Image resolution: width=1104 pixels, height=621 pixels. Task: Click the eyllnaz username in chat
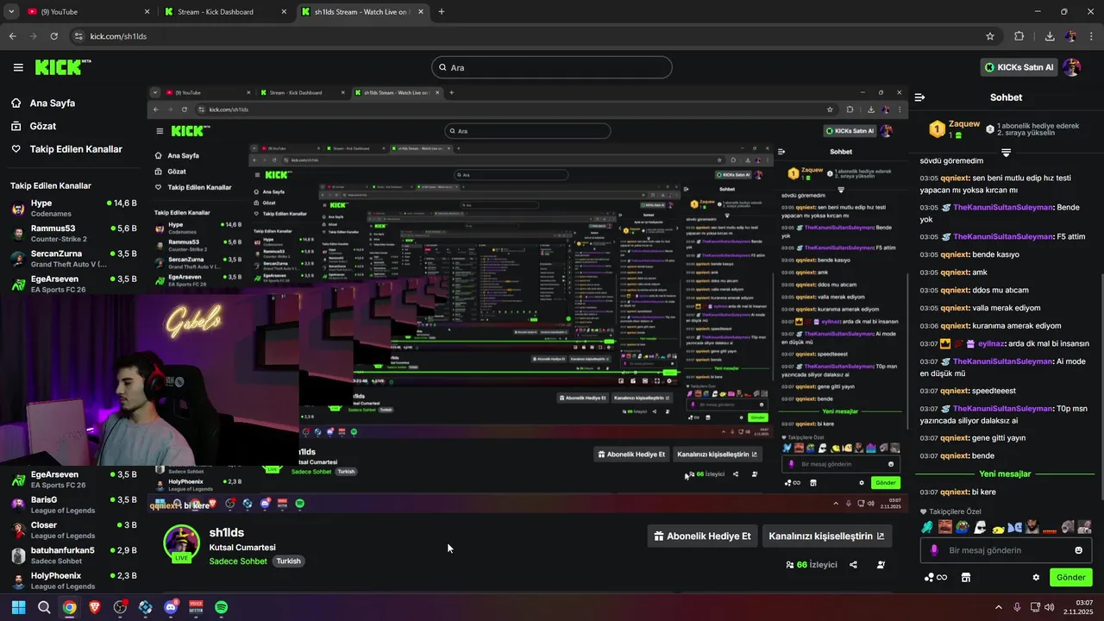click(992, 343)
